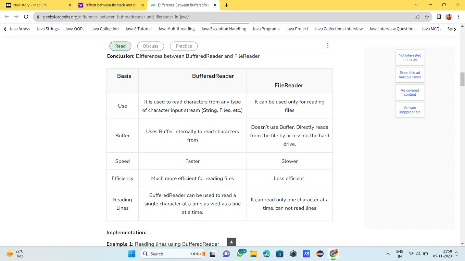The image size is (465, 261).
Task: Close the New story – Medium tab
Action: coord(70,5)
